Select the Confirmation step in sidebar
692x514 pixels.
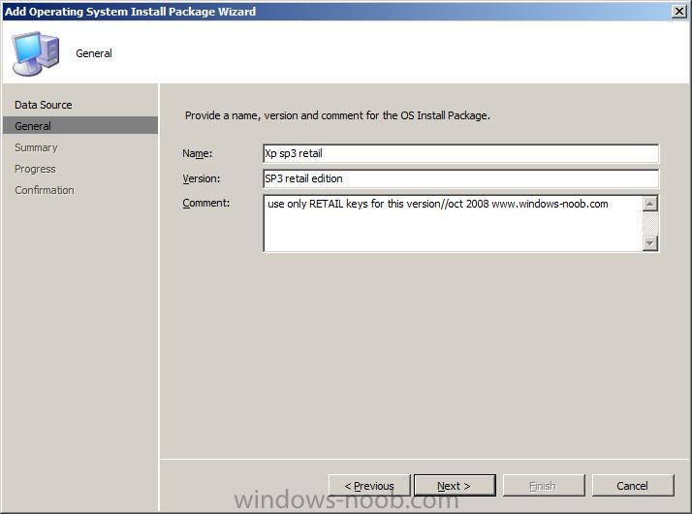45,190
